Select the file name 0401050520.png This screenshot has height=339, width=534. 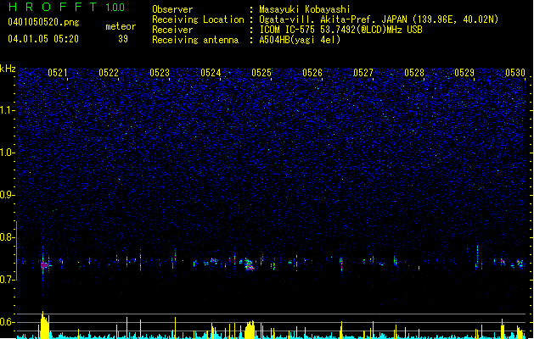click(43, 22)
